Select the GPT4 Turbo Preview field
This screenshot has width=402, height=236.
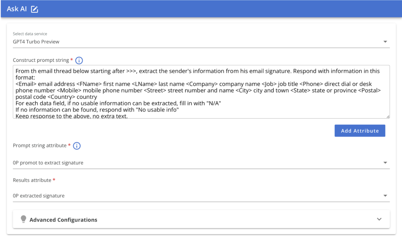201,42
